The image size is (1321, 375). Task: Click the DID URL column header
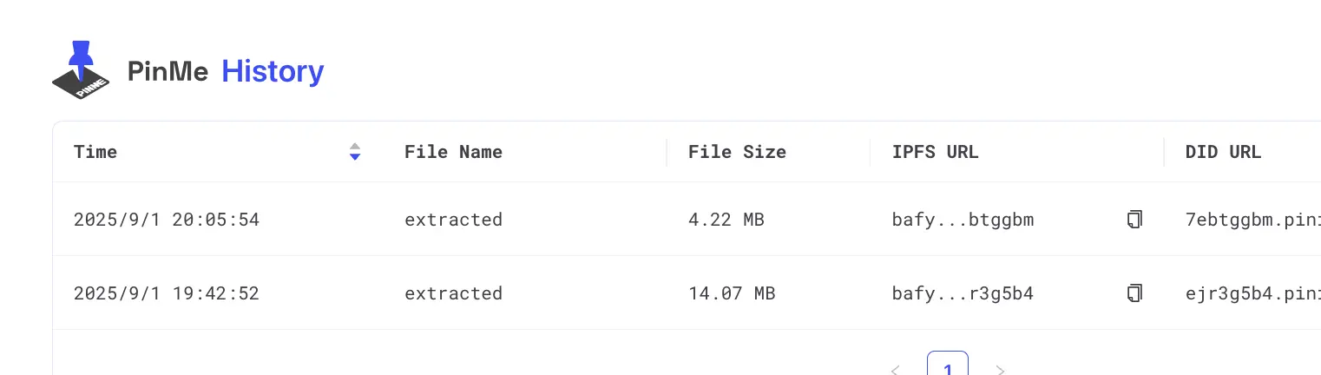(1223, 152)
